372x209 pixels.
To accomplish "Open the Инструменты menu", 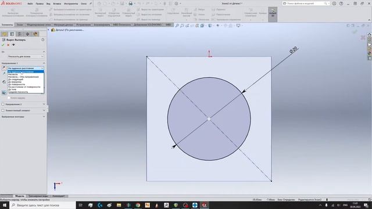I will point(71,3).
